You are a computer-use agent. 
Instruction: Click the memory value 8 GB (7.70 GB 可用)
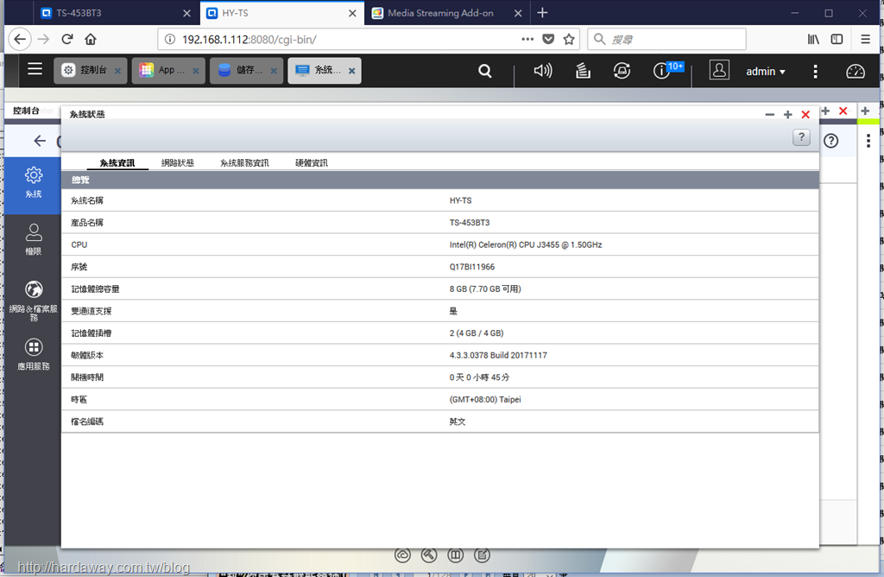(x=485, y=288)
